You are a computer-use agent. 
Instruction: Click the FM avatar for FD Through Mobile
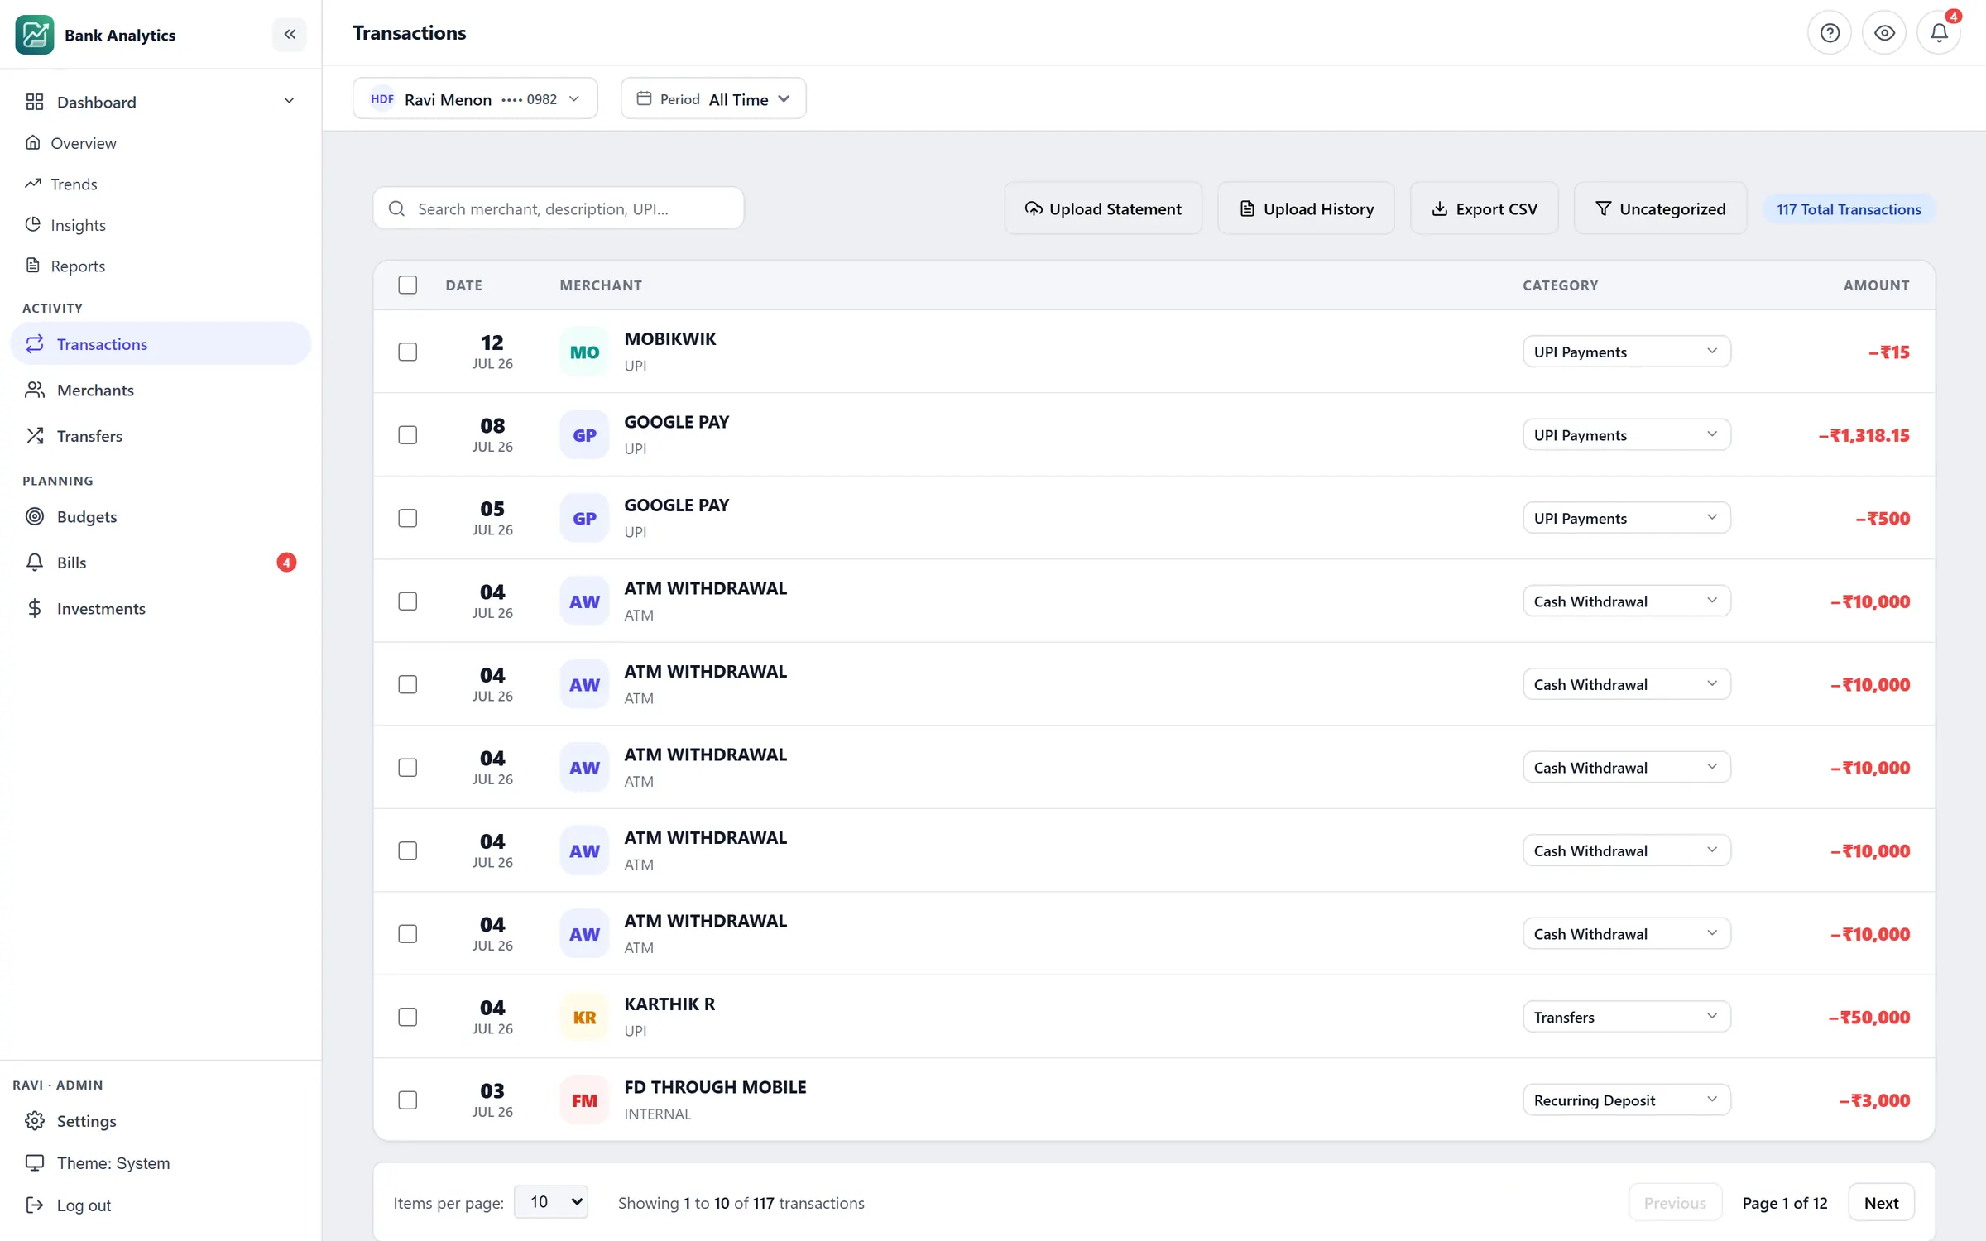(584, 1100)
